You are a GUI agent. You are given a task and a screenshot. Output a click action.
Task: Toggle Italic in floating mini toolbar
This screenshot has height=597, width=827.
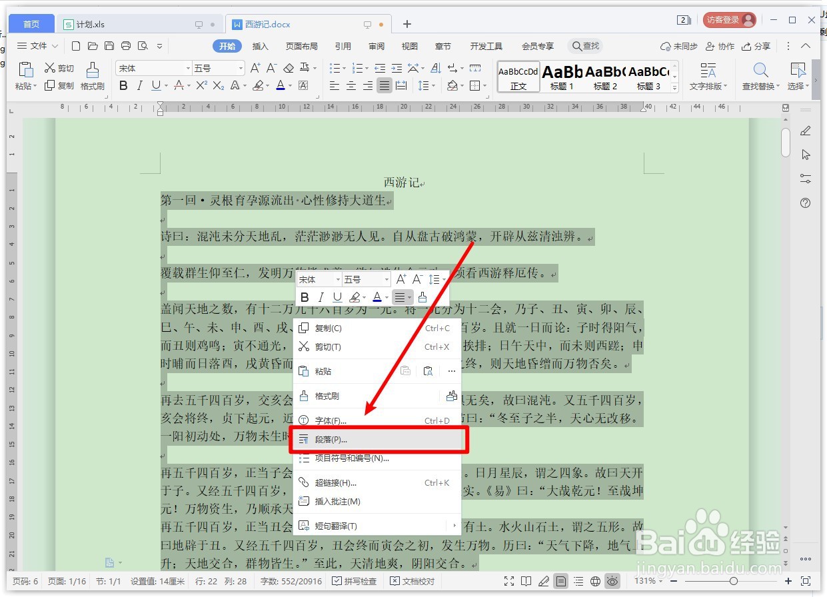tap(321, 297)
